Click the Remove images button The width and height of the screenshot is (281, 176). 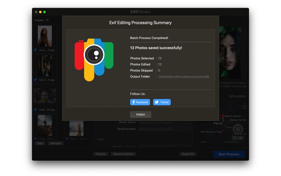point(56,143)
